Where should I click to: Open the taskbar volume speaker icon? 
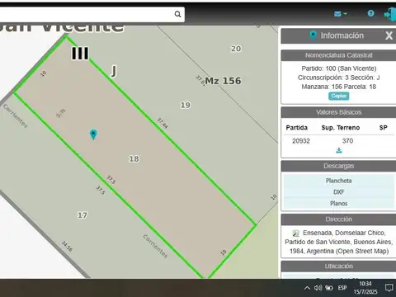(x=318, y=288)
